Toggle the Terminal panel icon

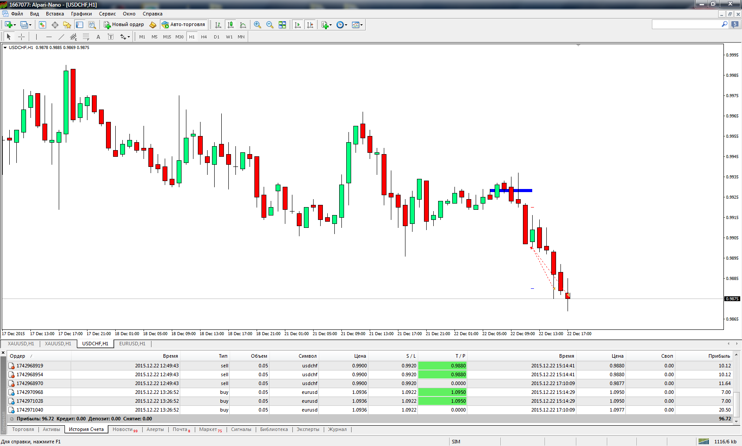coord(79,25)
